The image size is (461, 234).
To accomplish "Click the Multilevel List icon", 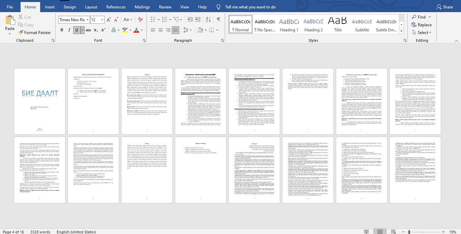I will point(176,20).
